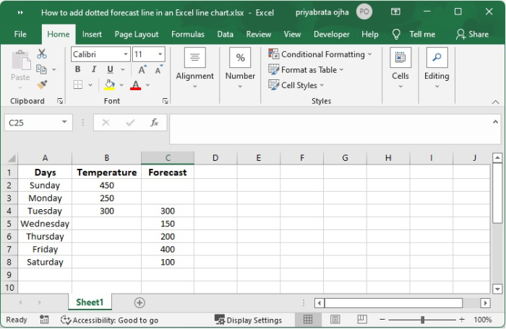Click the Insert Function fx icon
Screen dimensions: 506x329
[154, 123]
